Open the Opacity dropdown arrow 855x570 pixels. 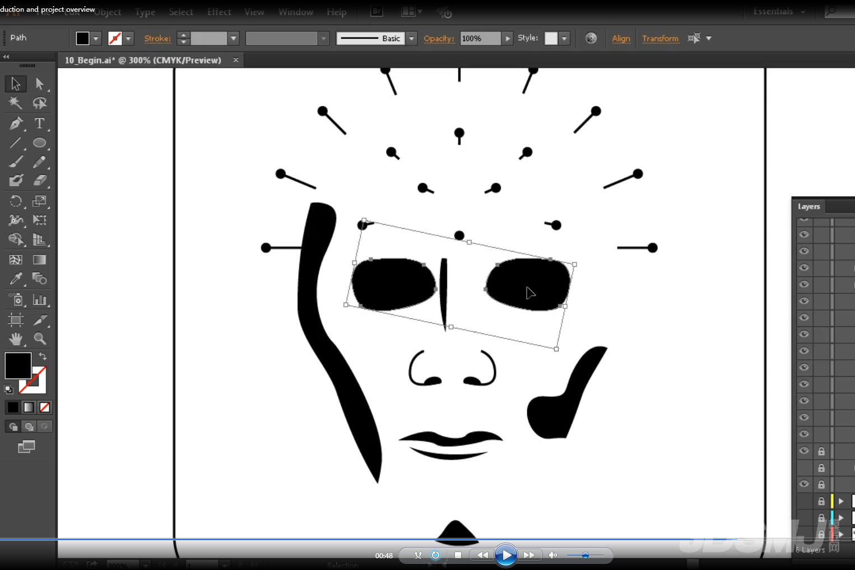click(x=508, y=38)
